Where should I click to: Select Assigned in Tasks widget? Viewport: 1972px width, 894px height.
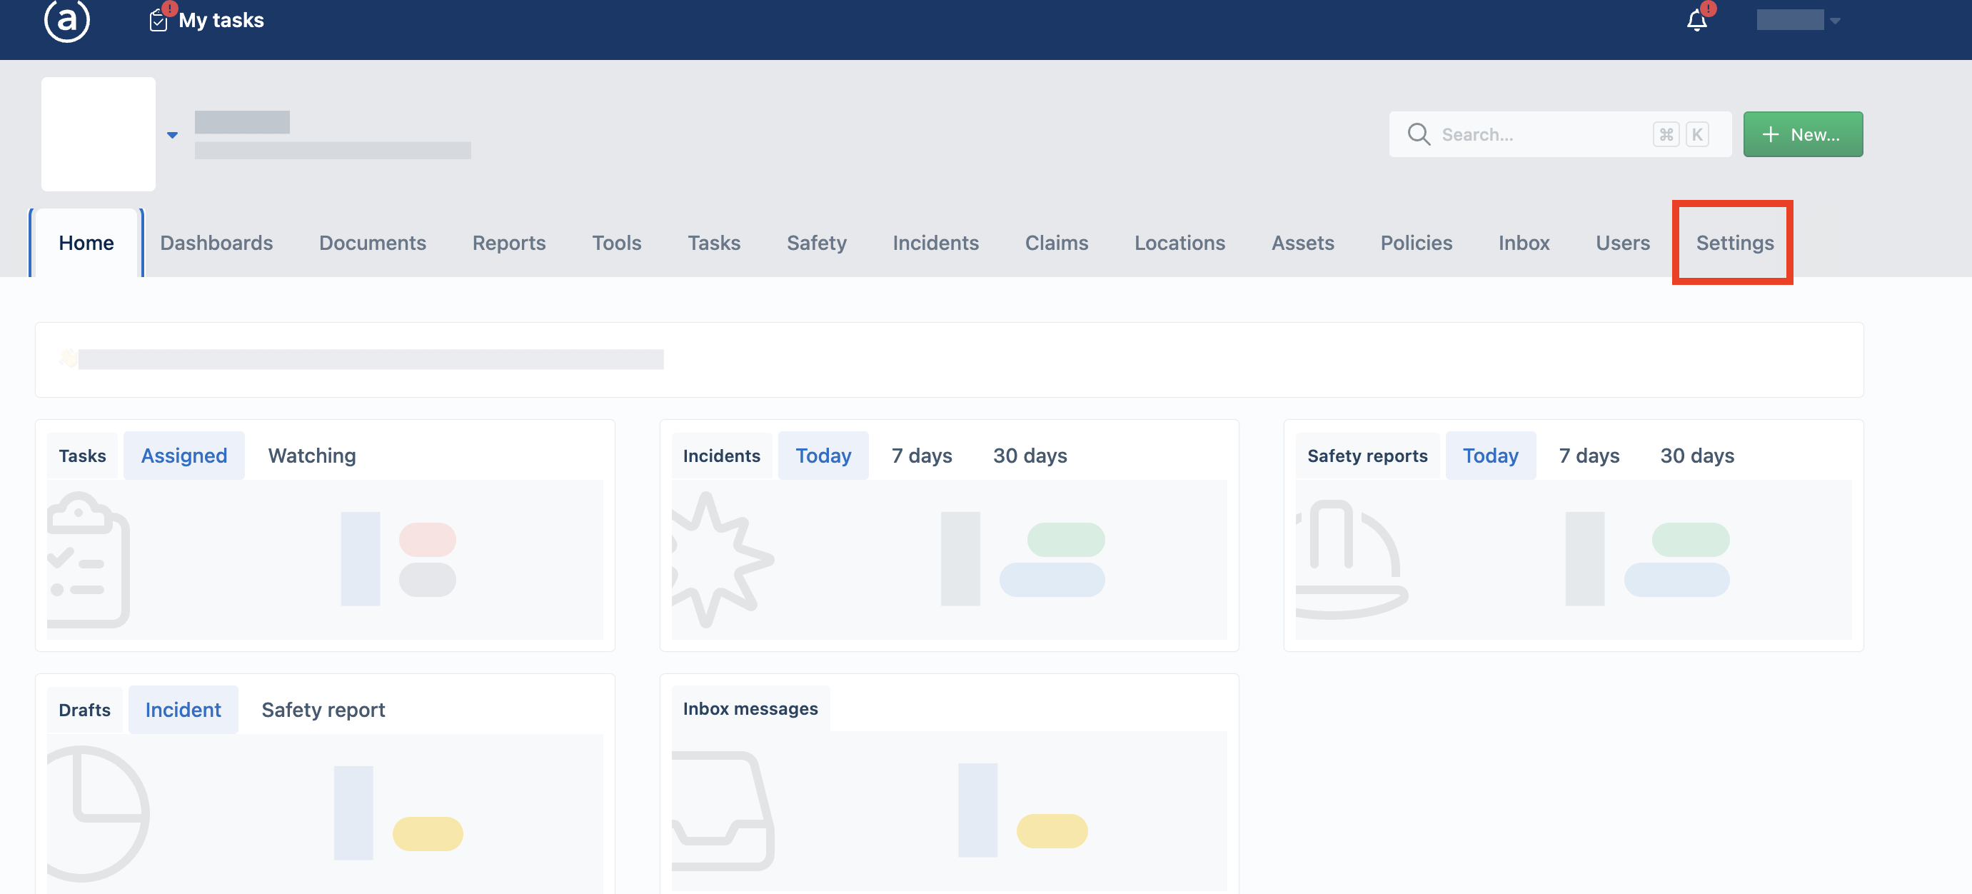183,456
